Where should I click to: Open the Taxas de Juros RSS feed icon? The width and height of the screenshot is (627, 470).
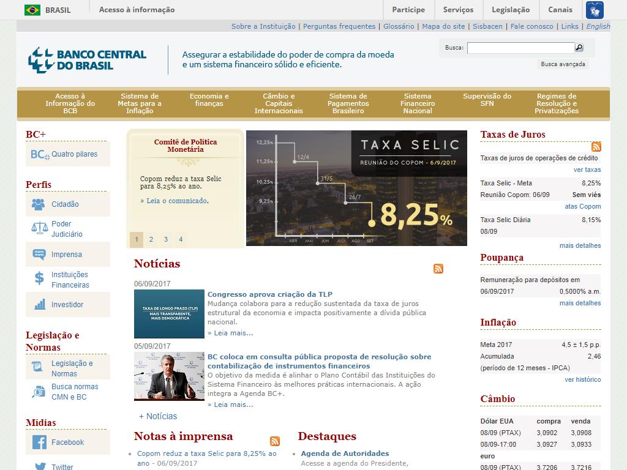[596, 147]
